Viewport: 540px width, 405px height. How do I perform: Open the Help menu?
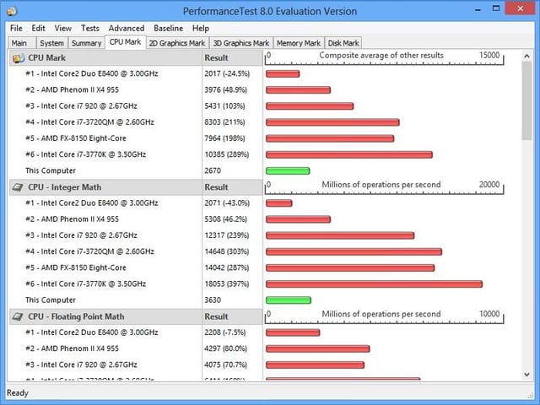(x=201, y=28)
